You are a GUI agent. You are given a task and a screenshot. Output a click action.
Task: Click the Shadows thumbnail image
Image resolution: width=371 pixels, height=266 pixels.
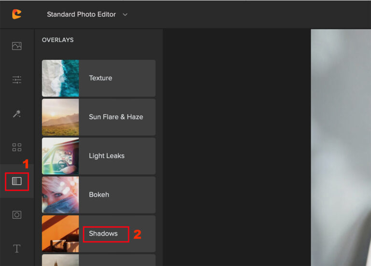coord(60,234)
